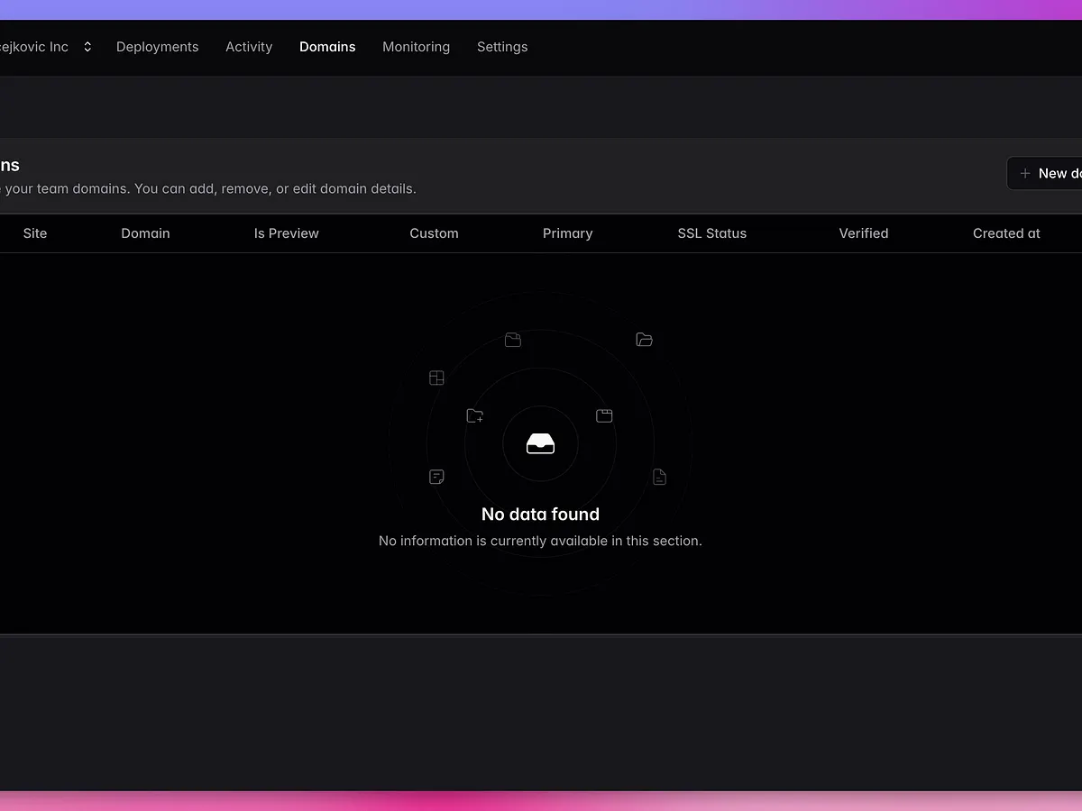Click the open folder icon near the top right ring

tap(644, 340)
